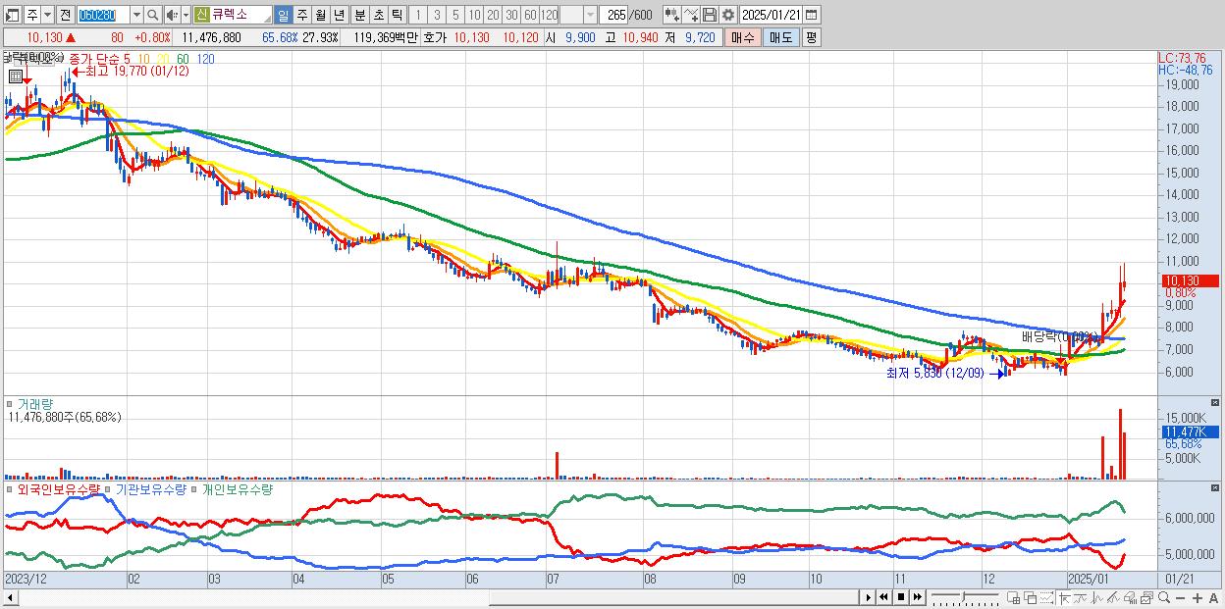Click the green '신' badge beside the stock name
The height and width of the screenshot is (609, 1225).
pos(202,15)
